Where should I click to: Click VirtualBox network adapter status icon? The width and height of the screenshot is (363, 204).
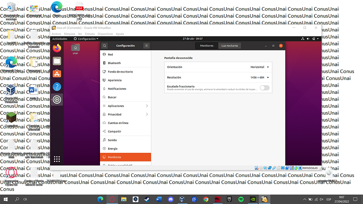(x=270, y=168)
